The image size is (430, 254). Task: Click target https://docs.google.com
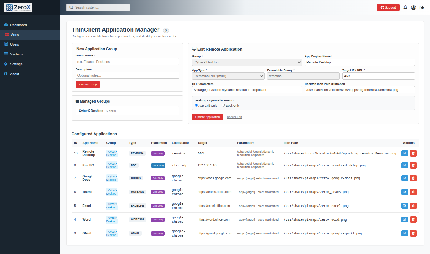point(214,178)
